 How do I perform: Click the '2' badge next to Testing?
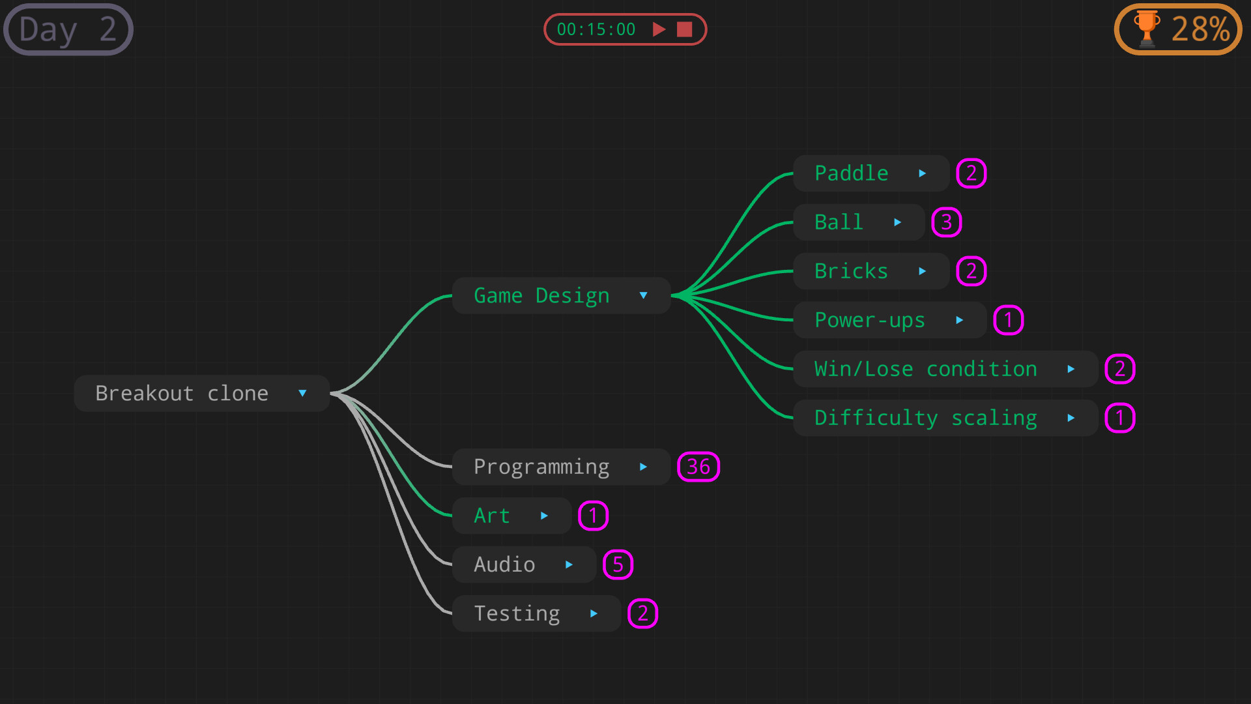tap(642, 613)
